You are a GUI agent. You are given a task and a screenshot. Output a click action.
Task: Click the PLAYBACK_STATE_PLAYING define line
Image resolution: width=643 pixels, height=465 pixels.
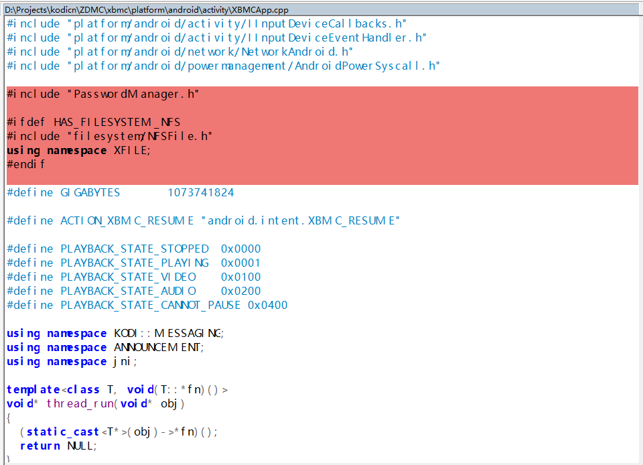coord(133,263)
